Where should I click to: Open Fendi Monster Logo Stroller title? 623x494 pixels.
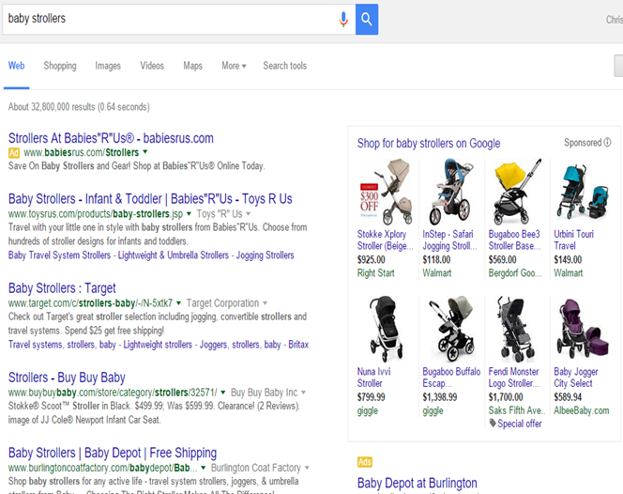click(x=514, y=378)
